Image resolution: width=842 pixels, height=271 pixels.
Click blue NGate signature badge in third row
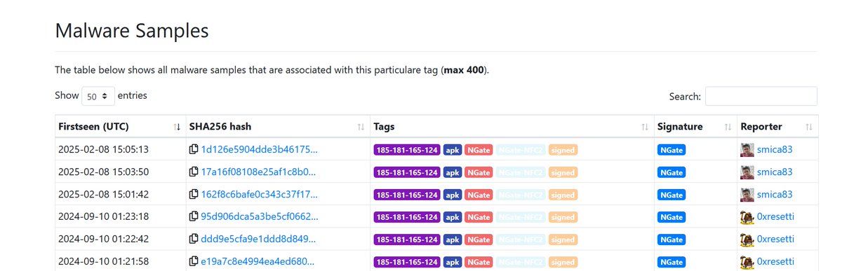[x=671, y=195]
